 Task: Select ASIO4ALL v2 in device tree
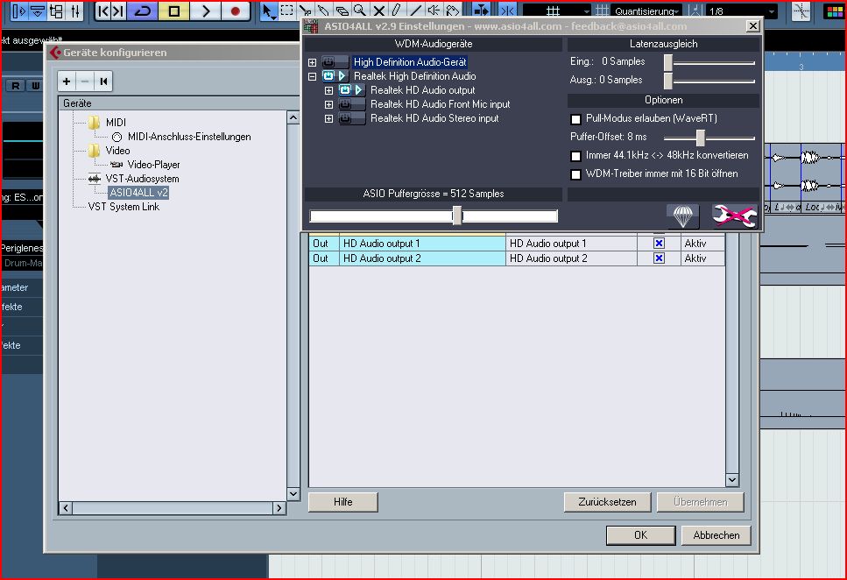(138, 193)
